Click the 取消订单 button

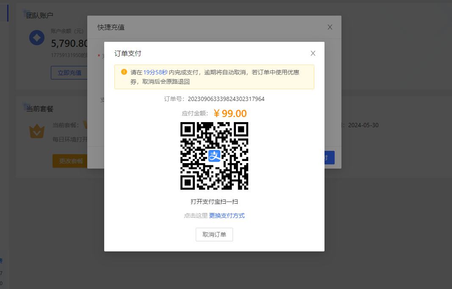coord(214,234)
